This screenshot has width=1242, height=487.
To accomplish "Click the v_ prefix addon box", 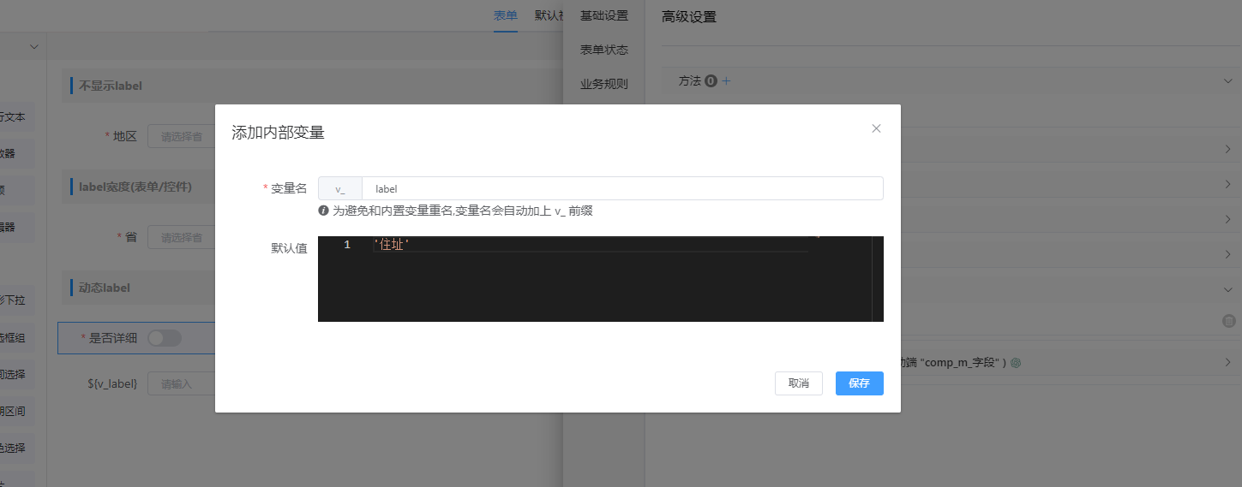I will pos(340,188).
